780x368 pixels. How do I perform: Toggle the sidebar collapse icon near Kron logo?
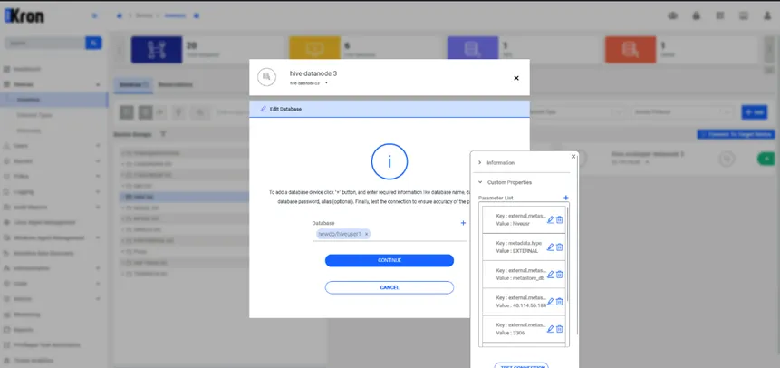pyautogui.click(x=94, y=16)
